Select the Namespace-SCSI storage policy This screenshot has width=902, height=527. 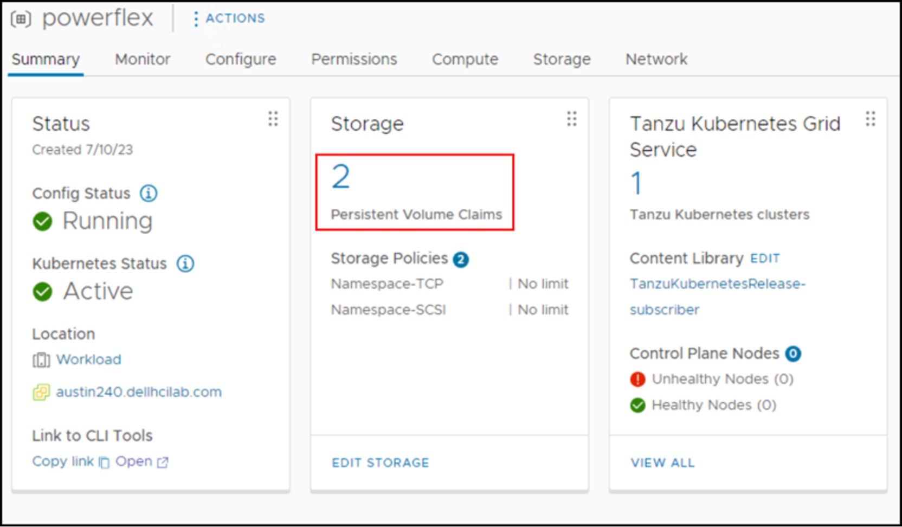point(388,310)
